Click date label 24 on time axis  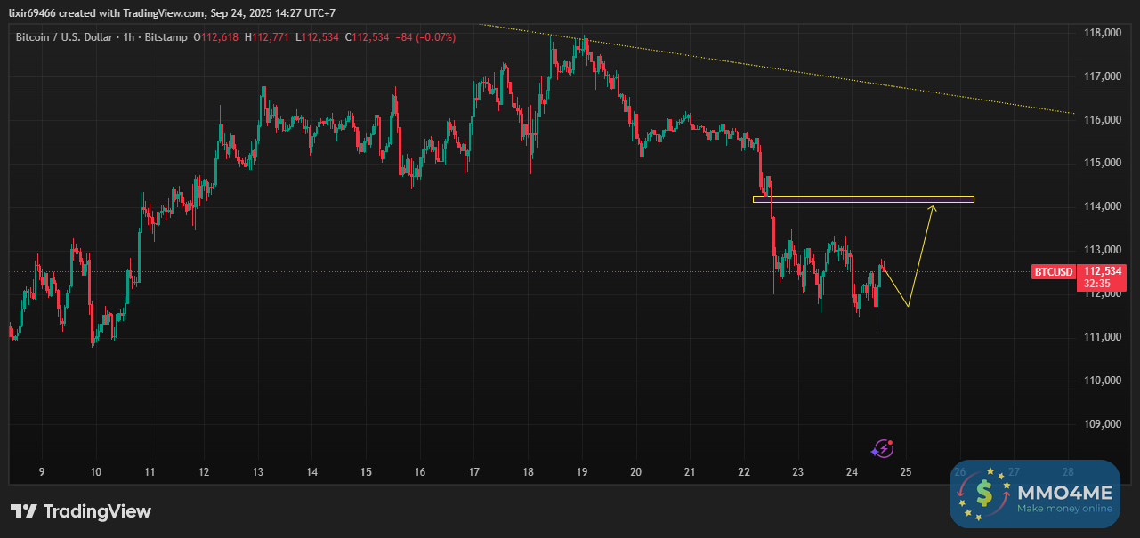852,472
